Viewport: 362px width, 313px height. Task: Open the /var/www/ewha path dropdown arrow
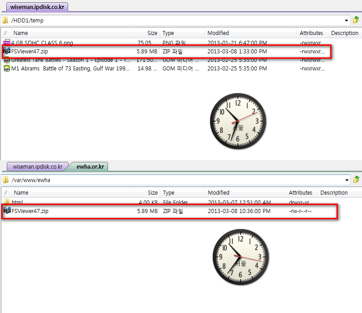pyautogui.click(x=347, y=180)
